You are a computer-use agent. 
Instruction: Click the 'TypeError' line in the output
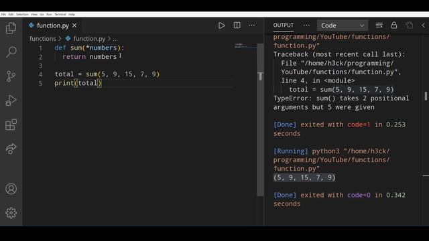[x=341, y=102]
